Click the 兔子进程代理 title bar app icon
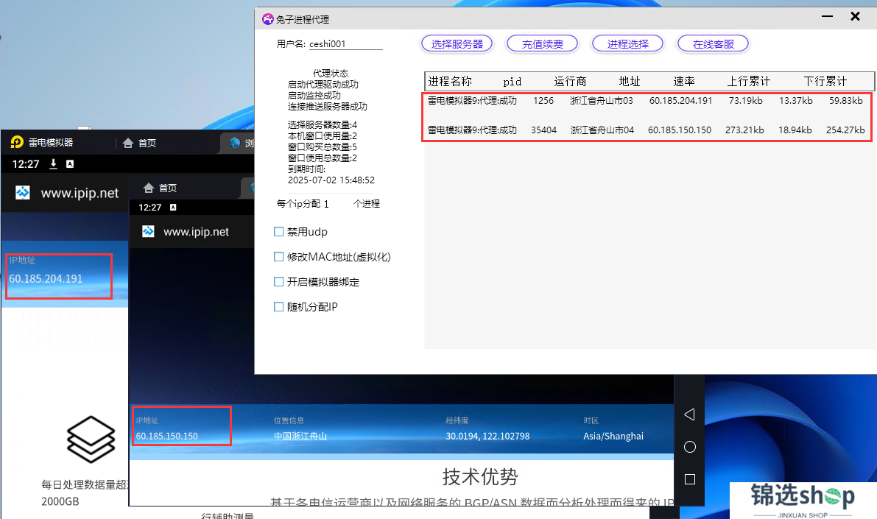The height and width of the screenshot is (519, 877). pos(268,20)
